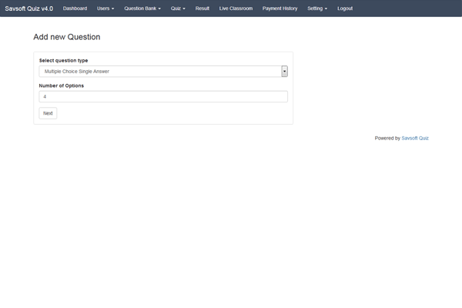Open the Result page
462x308 pixels.
(x=203, y=8)
